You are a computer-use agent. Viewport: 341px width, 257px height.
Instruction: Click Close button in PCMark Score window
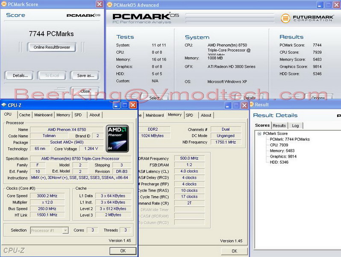tap(85, 91)
